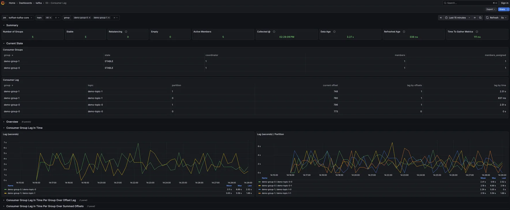510x210 pixels.
Task: Focus the Search input field
Action: [470, 3]
